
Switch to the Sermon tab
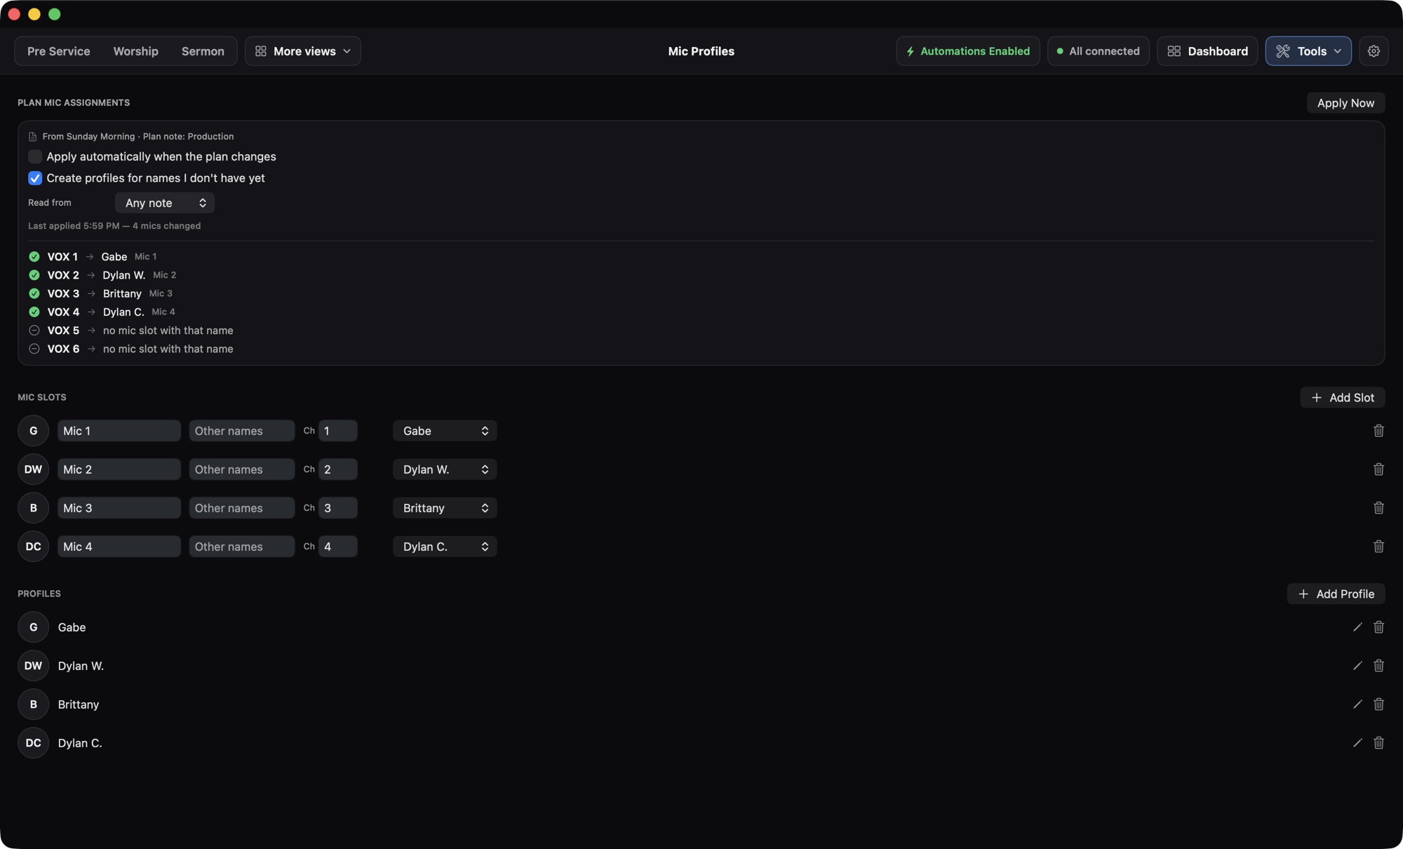203,51
